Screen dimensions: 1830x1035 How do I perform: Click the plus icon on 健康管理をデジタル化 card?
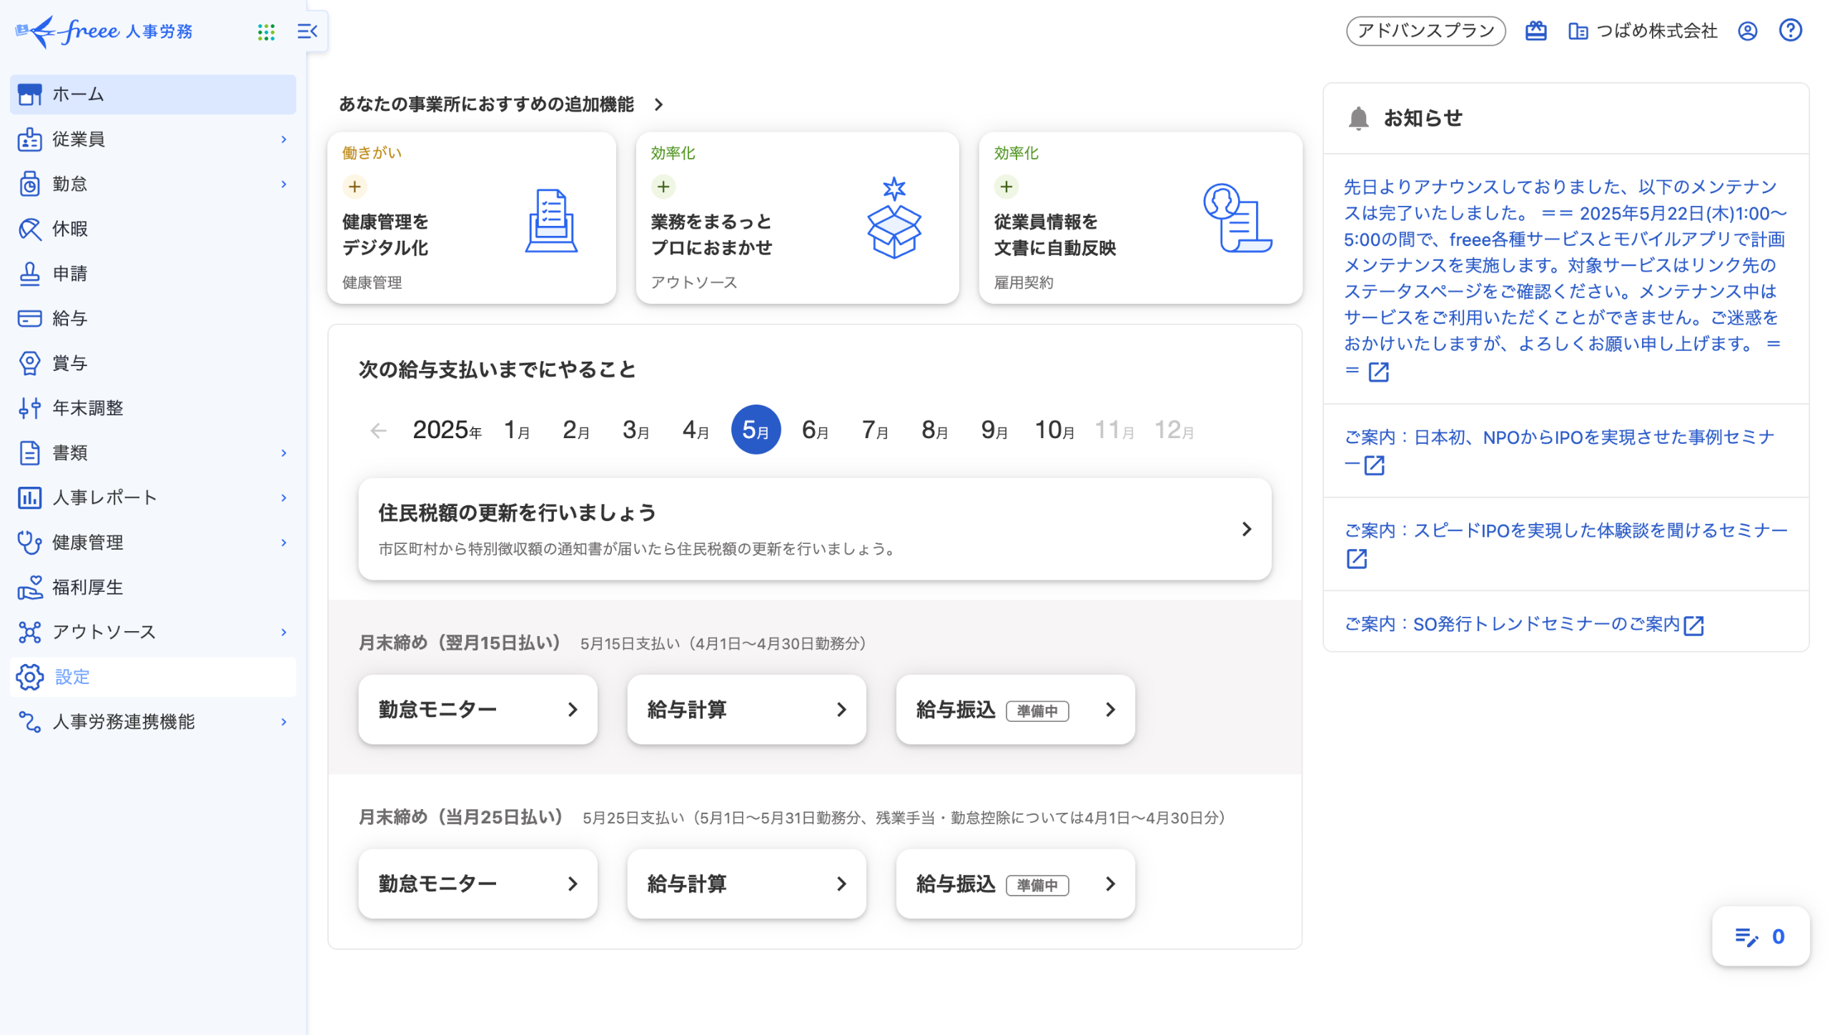click(355, 187)
